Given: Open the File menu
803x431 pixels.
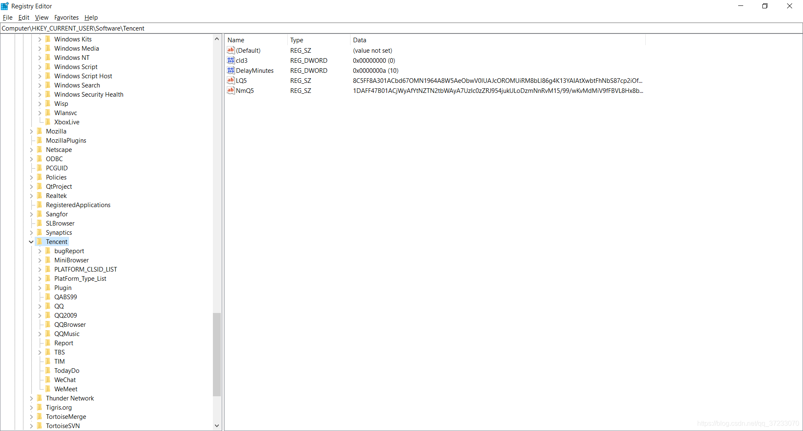Looking at the screenshot, I should pyautogui.click(x=8, y=18).
